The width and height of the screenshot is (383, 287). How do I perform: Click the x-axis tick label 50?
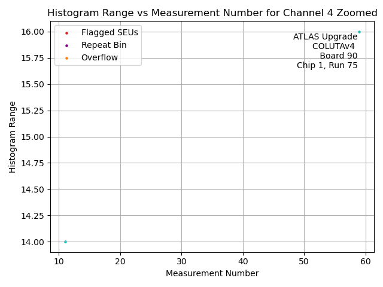pyautogui.click(x=304, y=261)
